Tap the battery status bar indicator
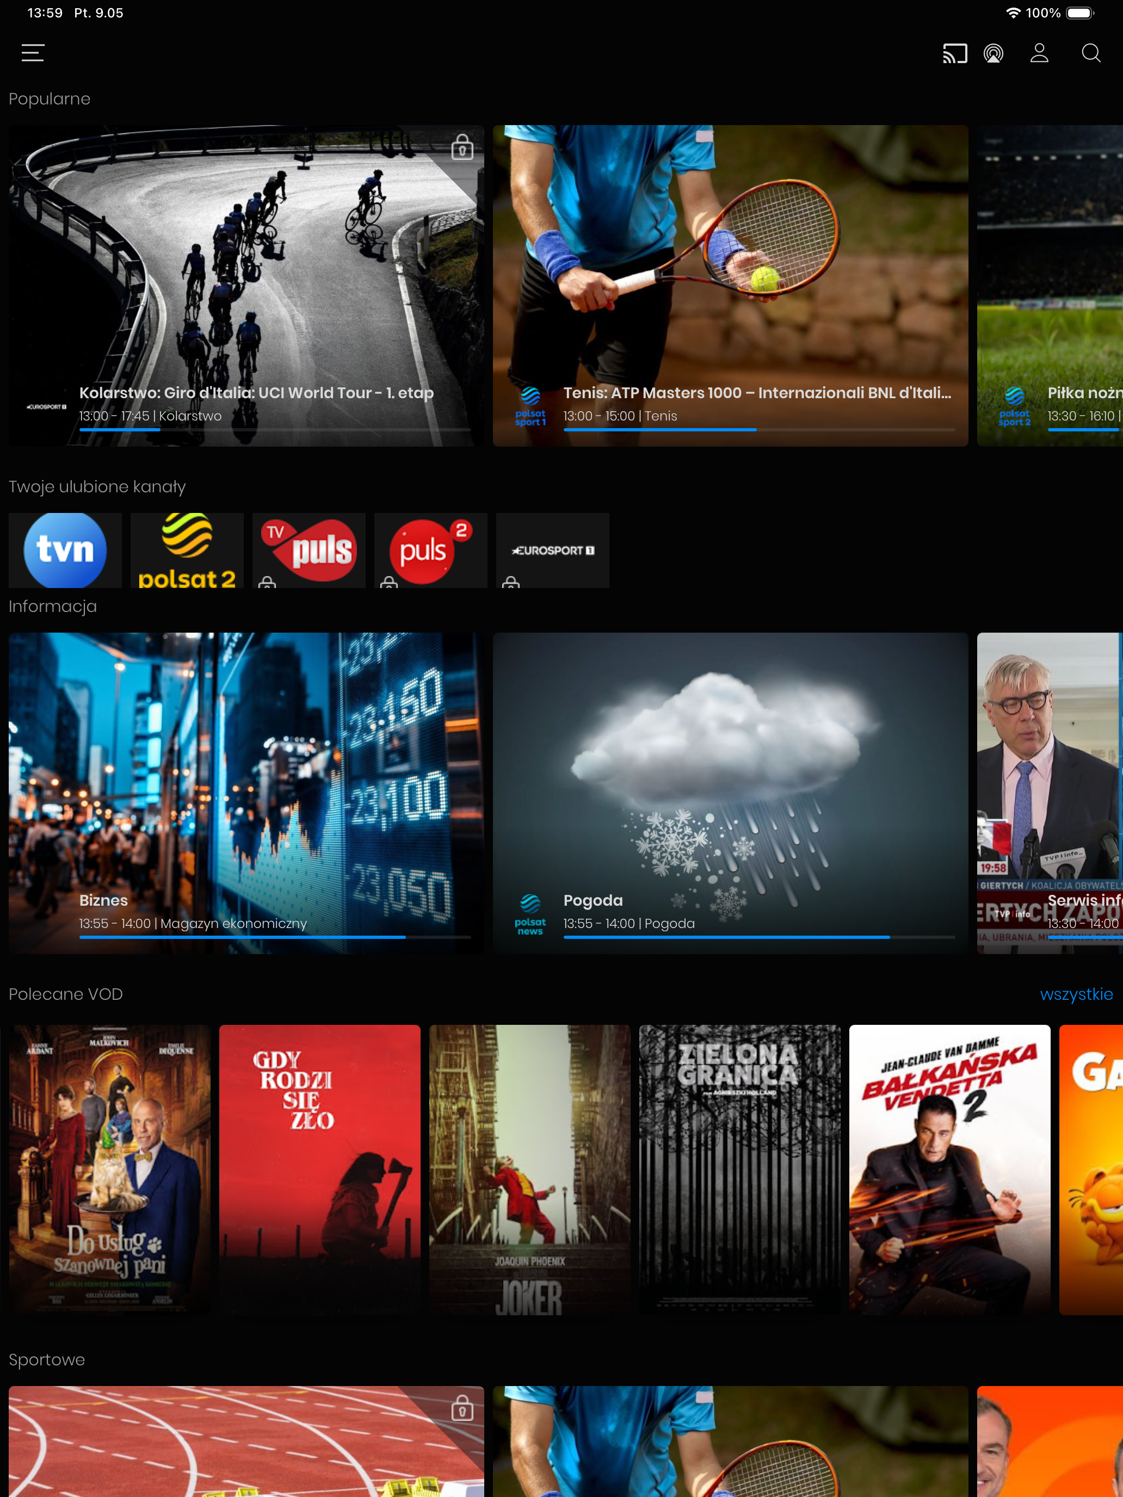 (1081, 13)
